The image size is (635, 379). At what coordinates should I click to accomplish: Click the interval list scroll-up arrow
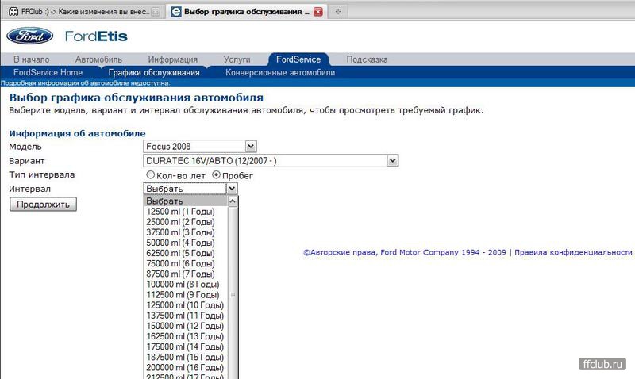233,201
